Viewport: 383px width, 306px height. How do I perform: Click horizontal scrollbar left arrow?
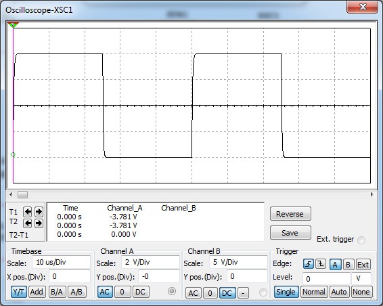click(11, 194)
